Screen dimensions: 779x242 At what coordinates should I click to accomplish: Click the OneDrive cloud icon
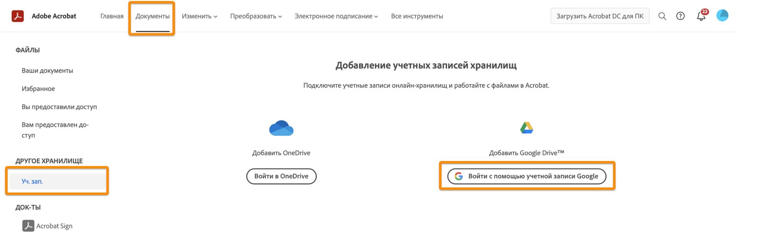coord(281,128)
